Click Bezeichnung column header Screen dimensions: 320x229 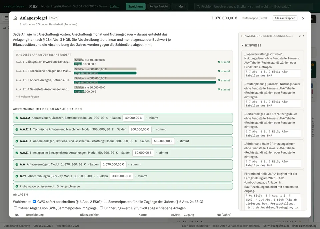coord(35,215)
